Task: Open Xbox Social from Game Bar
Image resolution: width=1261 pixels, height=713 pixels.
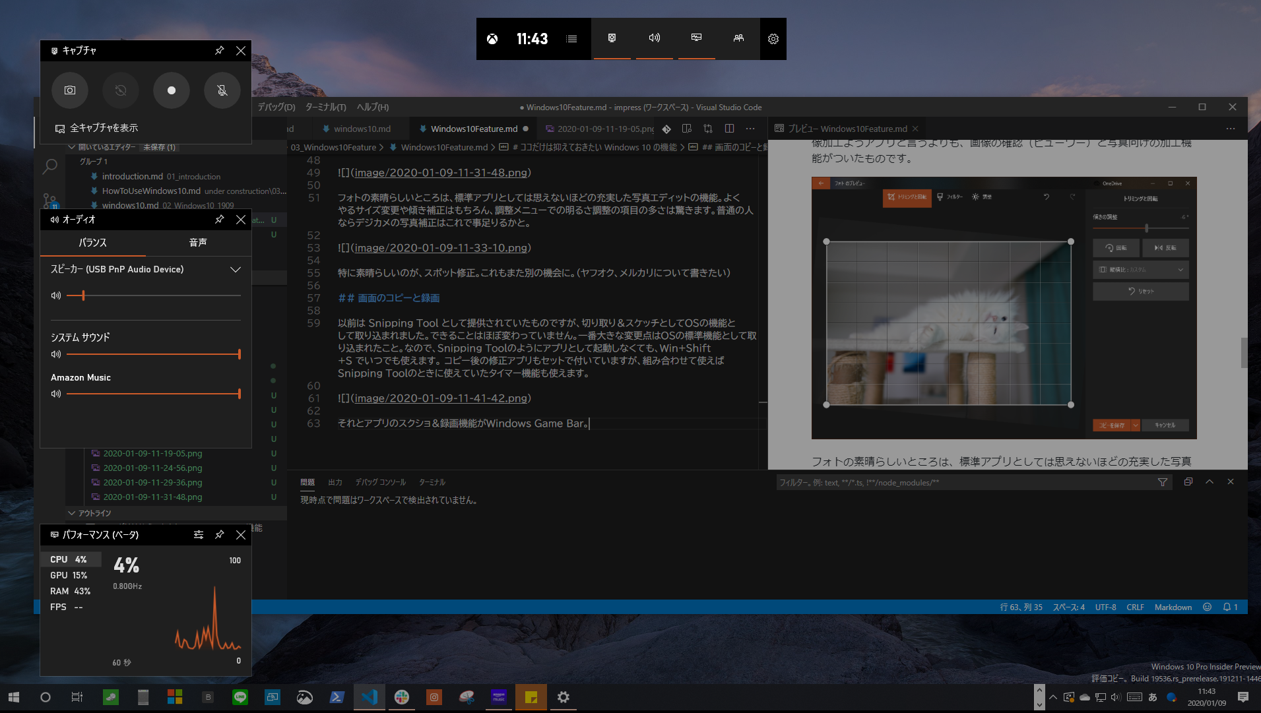Action: click(x=739, y=38)
